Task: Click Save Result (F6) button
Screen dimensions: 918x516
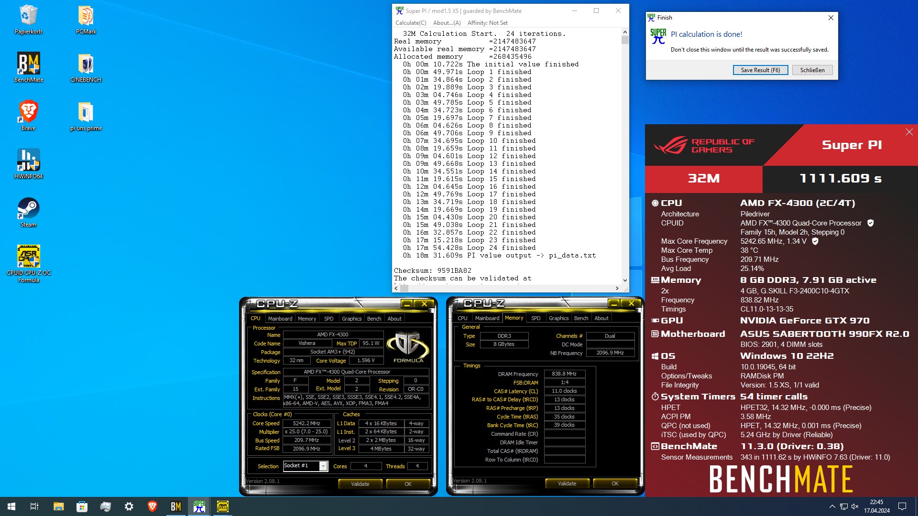Action: [x=760, y=70]
